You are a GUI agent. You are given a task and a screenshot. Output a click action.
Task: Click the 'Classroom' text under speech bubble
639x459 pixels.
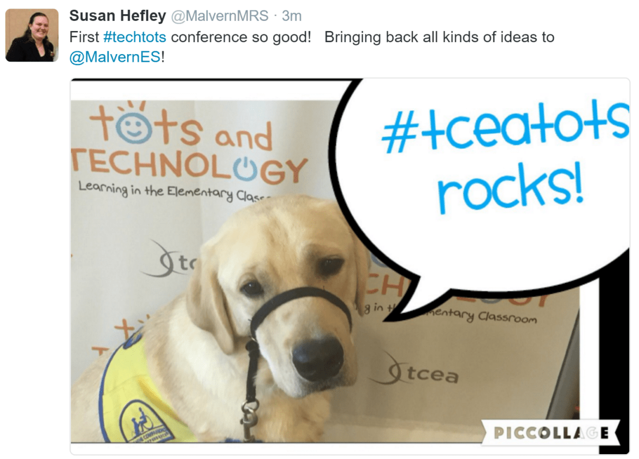click(507, 317)
